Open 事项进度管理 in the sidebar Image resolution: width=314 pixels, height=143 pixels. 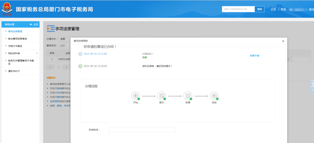point(15,31)
